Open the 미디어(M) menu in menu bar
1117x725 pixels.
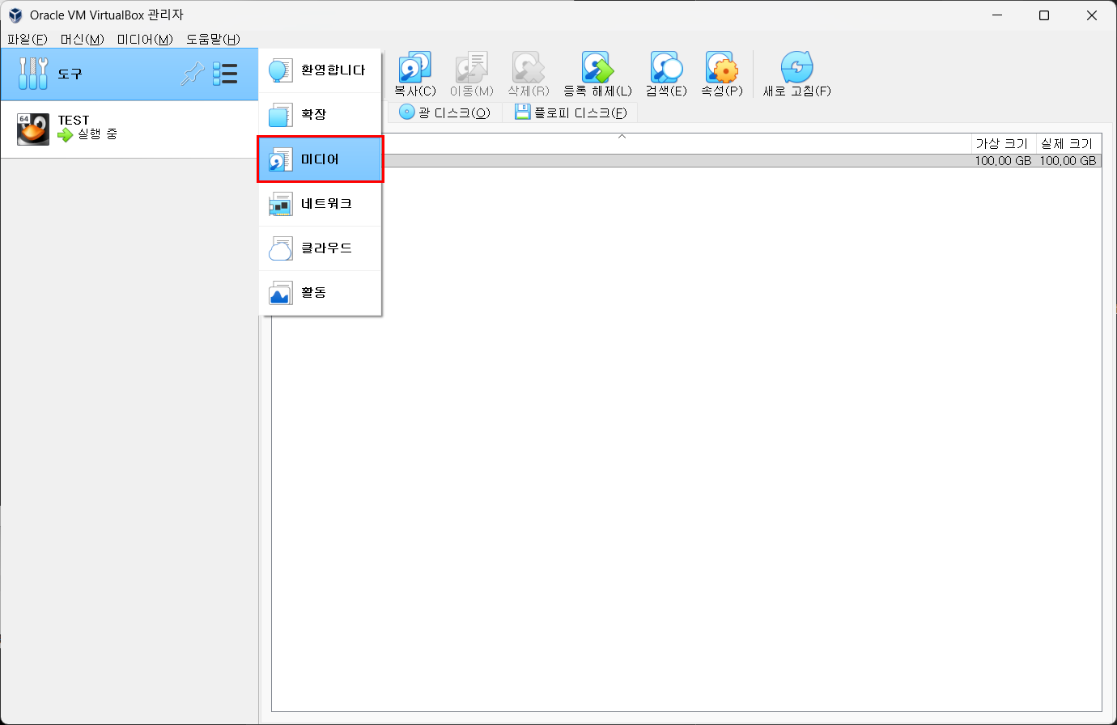pos(145,39)
